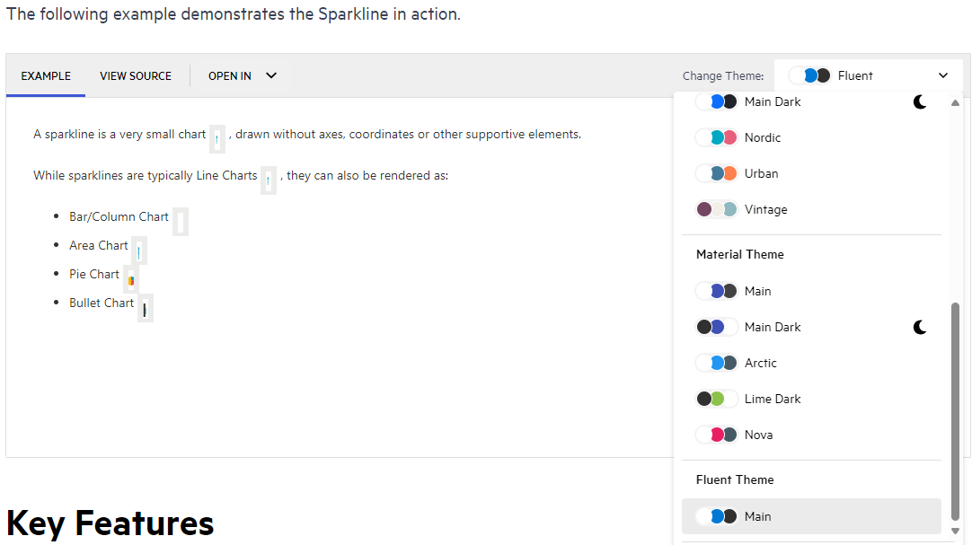This screenshot has width=972, height=545.
Task: Click the sparkline after 'very small chart'
Action: [217, 139]
